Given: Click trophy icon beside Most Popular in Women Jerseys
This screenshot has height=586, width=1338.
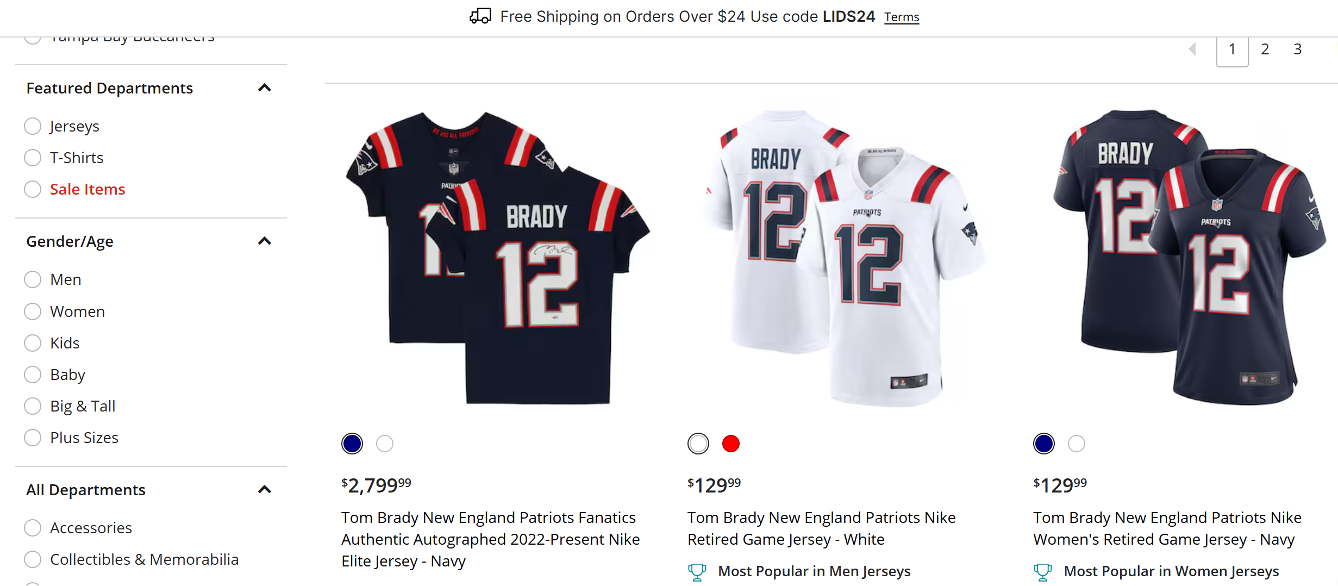Looking at the screenshot, I should point(1042,572).
